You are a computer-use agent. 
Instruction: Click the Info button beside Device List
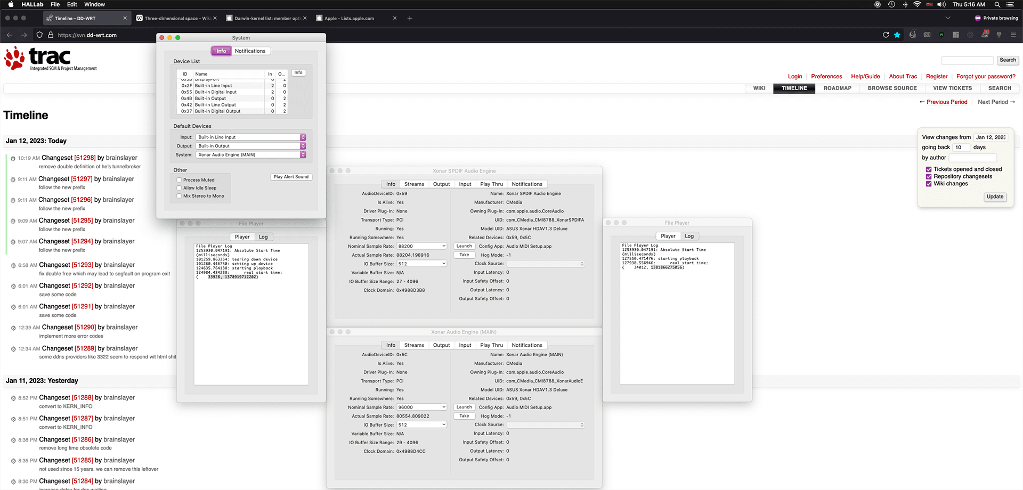click(x=298, y=72)
